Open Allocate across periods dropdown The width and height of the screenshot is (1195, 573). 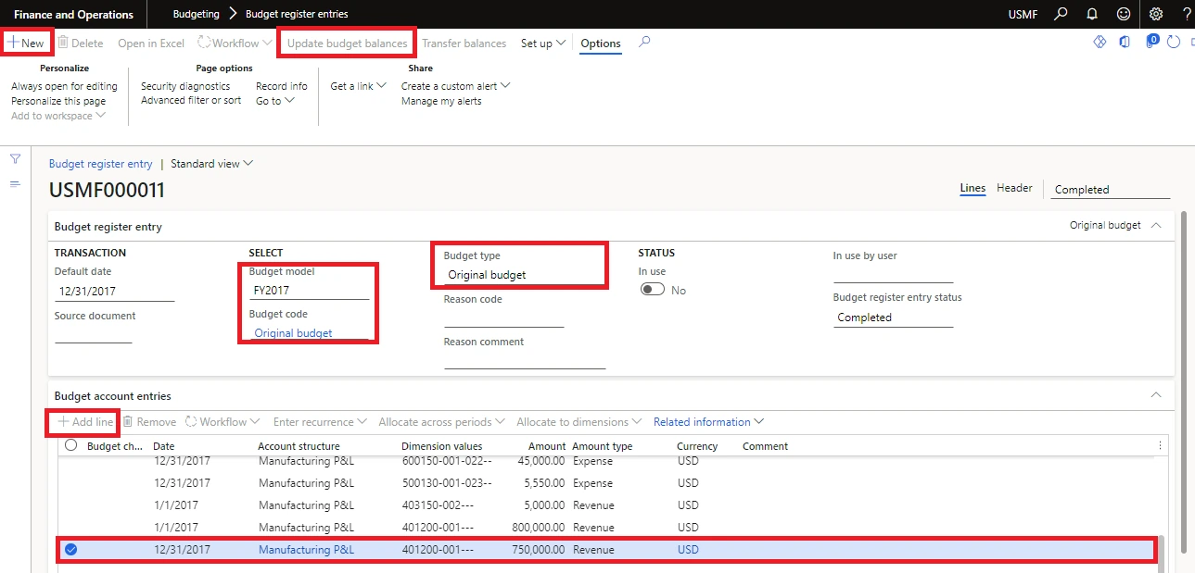click(x=441, y=422)
